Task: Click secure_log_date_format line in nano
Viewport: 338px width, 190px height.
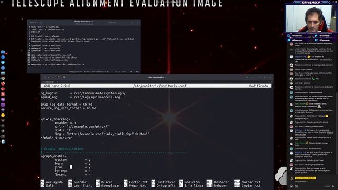Action: 68,108
